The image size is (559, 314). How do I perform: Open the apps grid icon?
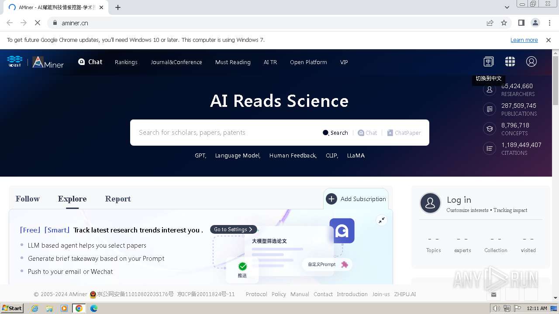pos(510,61)
